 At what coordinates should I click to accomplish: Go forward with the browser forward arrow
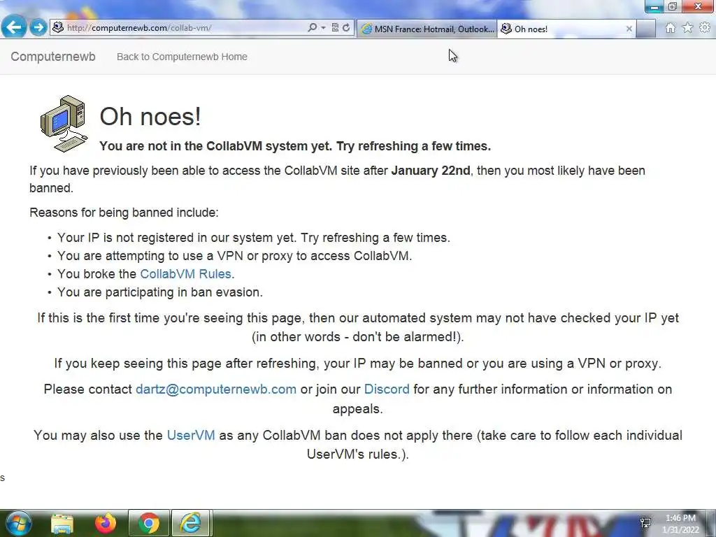pyautogui.click(x=39, y=27)
